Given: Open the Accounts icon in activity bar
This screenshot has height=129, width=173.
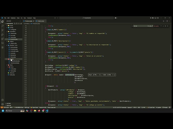Looking at the screenshot, I should point(2,100).
